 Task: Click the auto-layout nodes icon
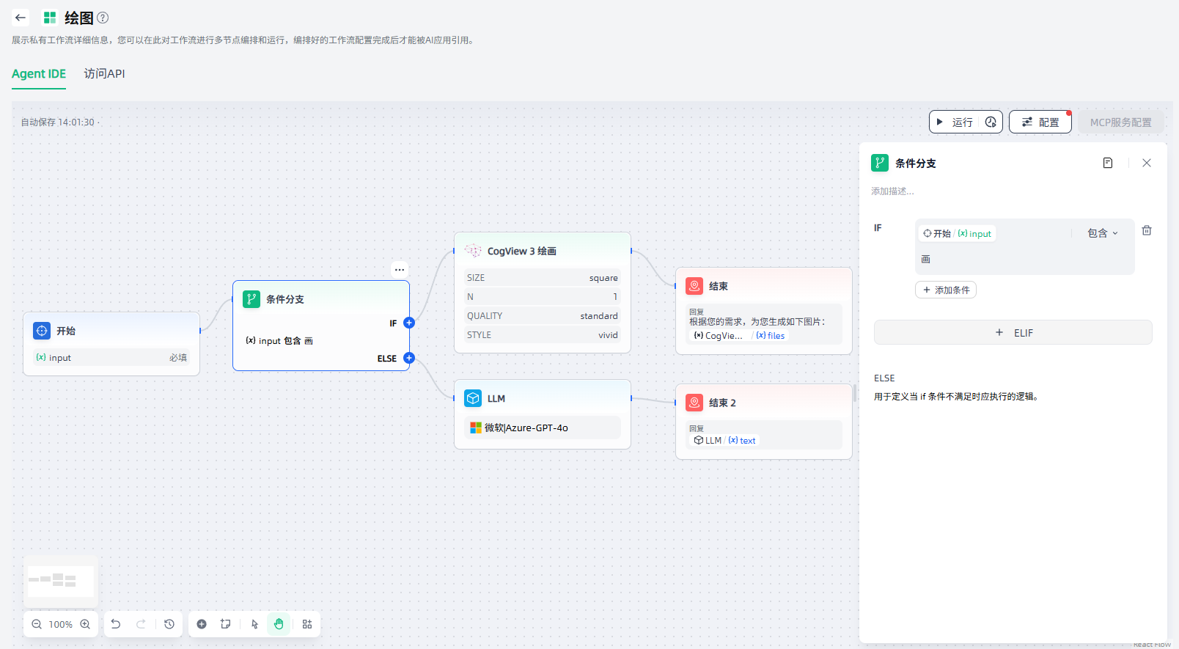click(x=307, y=624)
